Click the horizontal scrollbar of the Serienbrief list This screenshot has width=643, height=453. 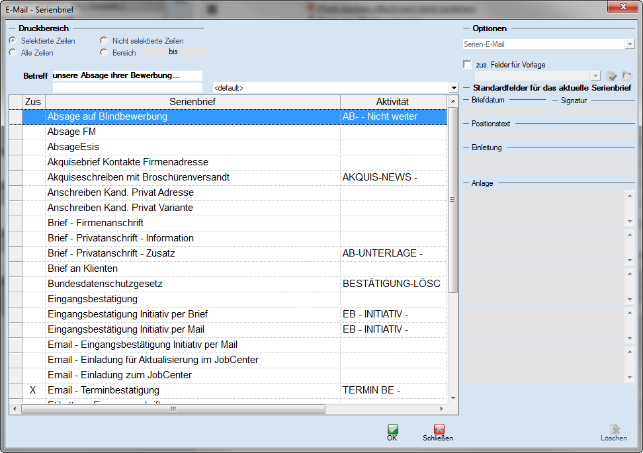click(x=173, y=409)
